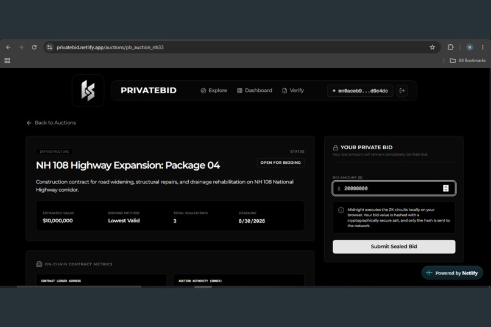
Task: Click the wallet address mn0aceb9...d9c4dc
Action: click(x=361, y=91)
